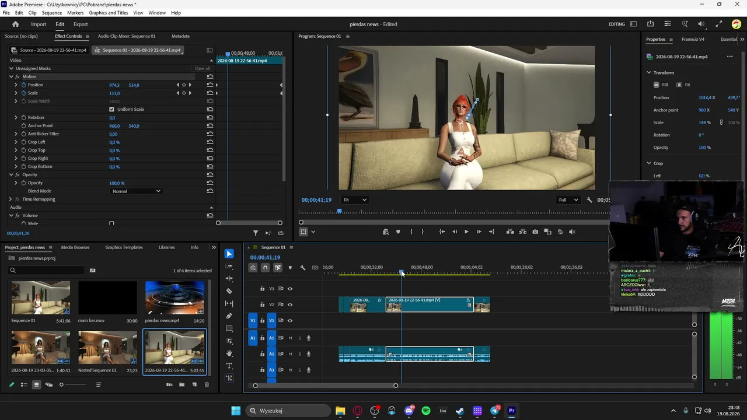Select the Track Select Forward tool
The image size is (747, 420).
[x=229, y=266]
